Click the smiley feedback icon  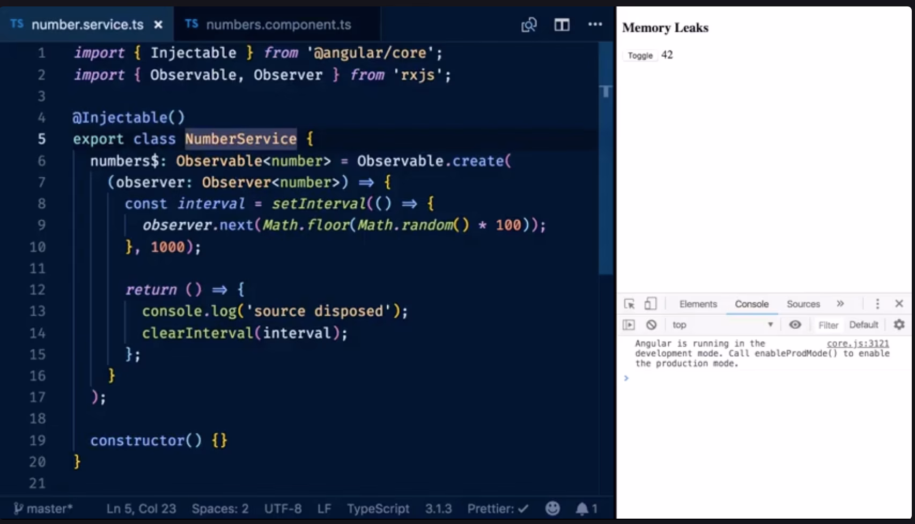tap(552, 508)
